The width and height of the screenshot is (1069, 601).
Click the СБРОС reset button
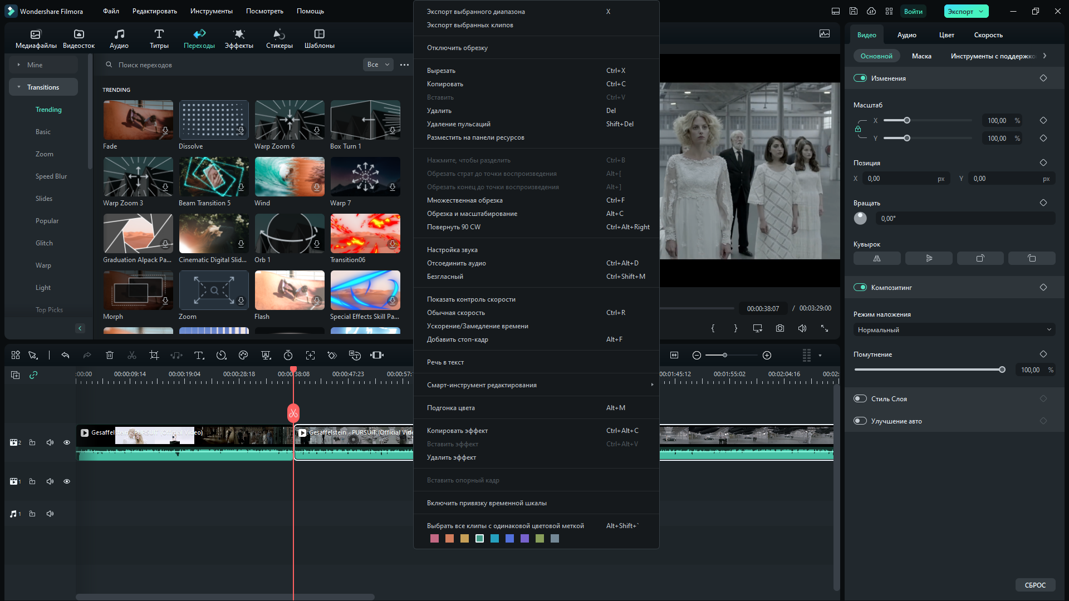1035,585
